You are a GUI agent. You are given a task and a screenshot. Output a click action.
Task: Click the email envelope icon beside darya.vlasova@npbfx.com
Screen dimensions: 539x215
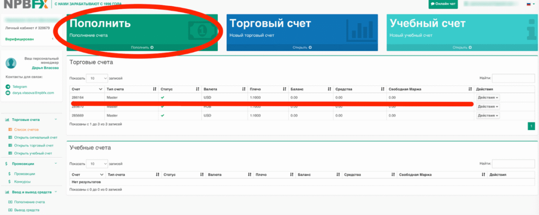tap(8, 93)
